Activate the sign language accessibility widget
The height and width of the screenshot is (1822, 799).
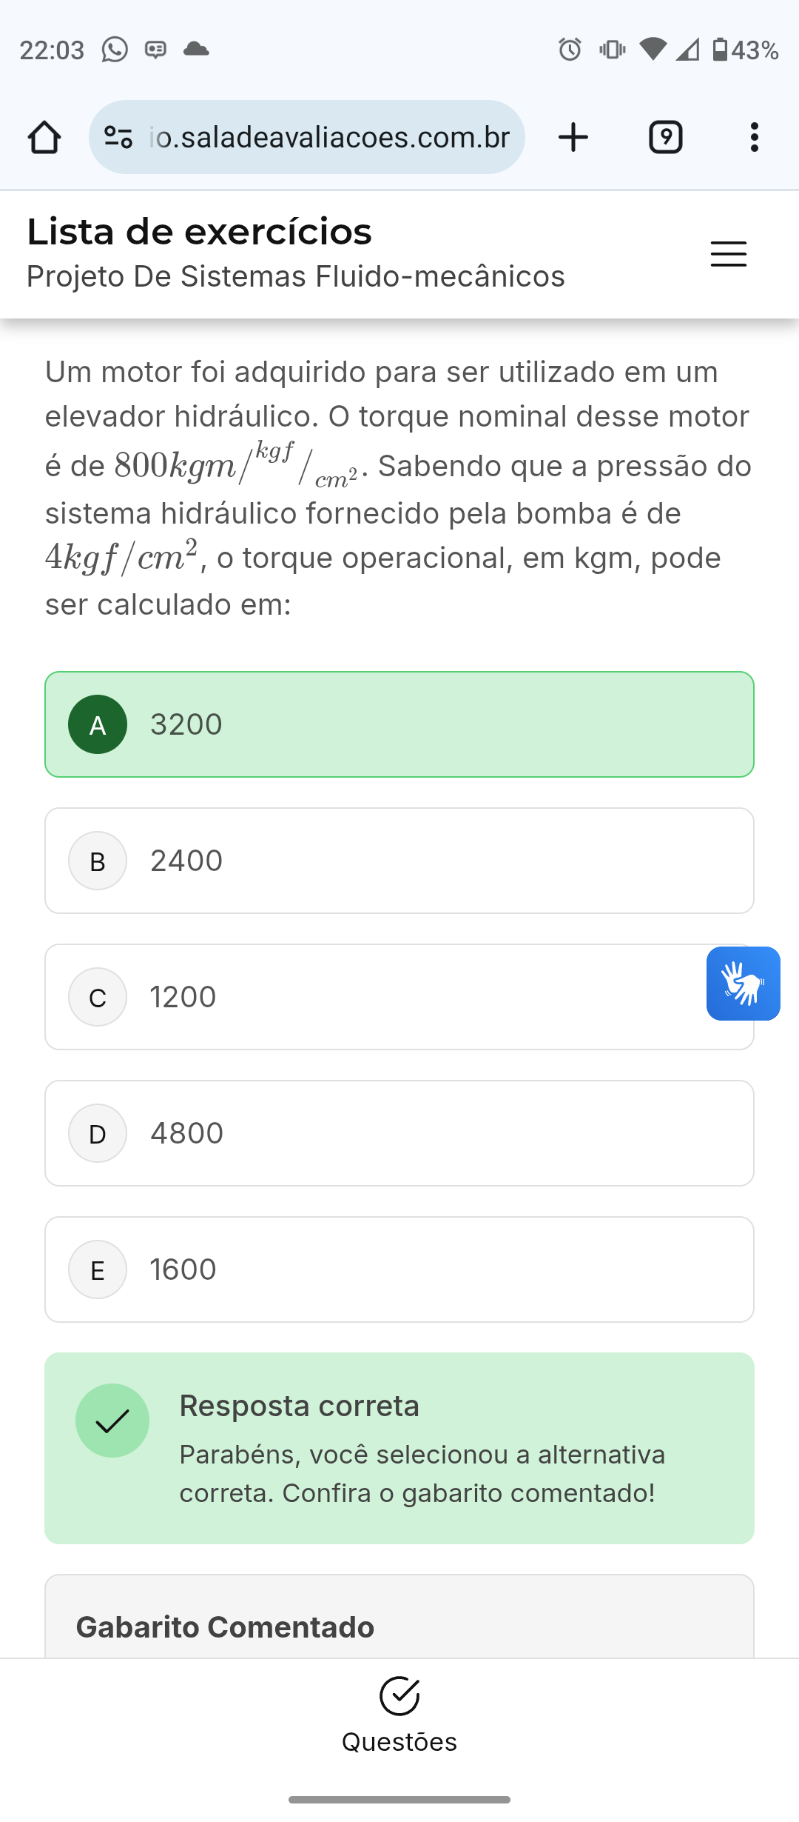tap(743, 984)
